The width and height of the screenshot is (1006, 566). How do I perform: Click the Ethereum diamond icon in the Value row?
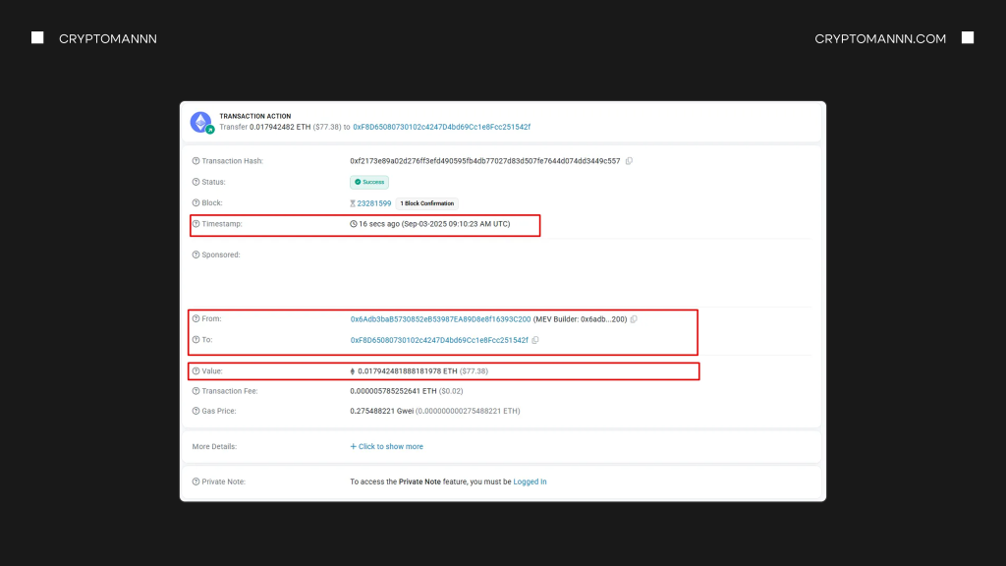pyautogui.click(x=351, y=370)
